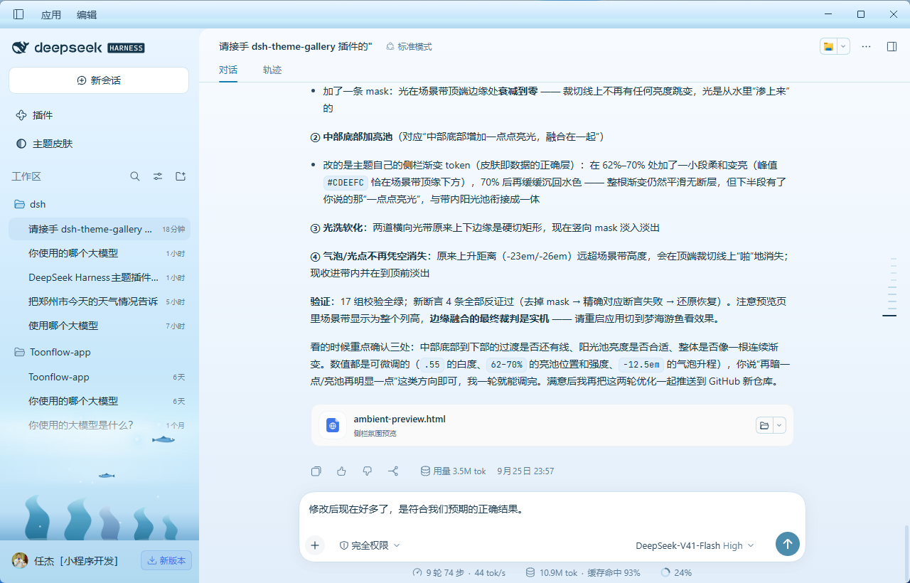Screen dimensions: 910x583
Task: Open 插件 in the sidebar
Action: point(99,115)
